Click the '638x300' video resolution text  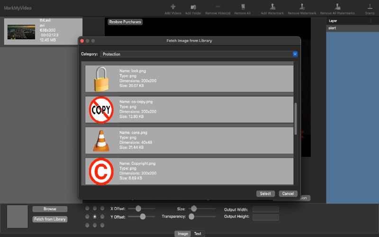(x=48, y=30)
